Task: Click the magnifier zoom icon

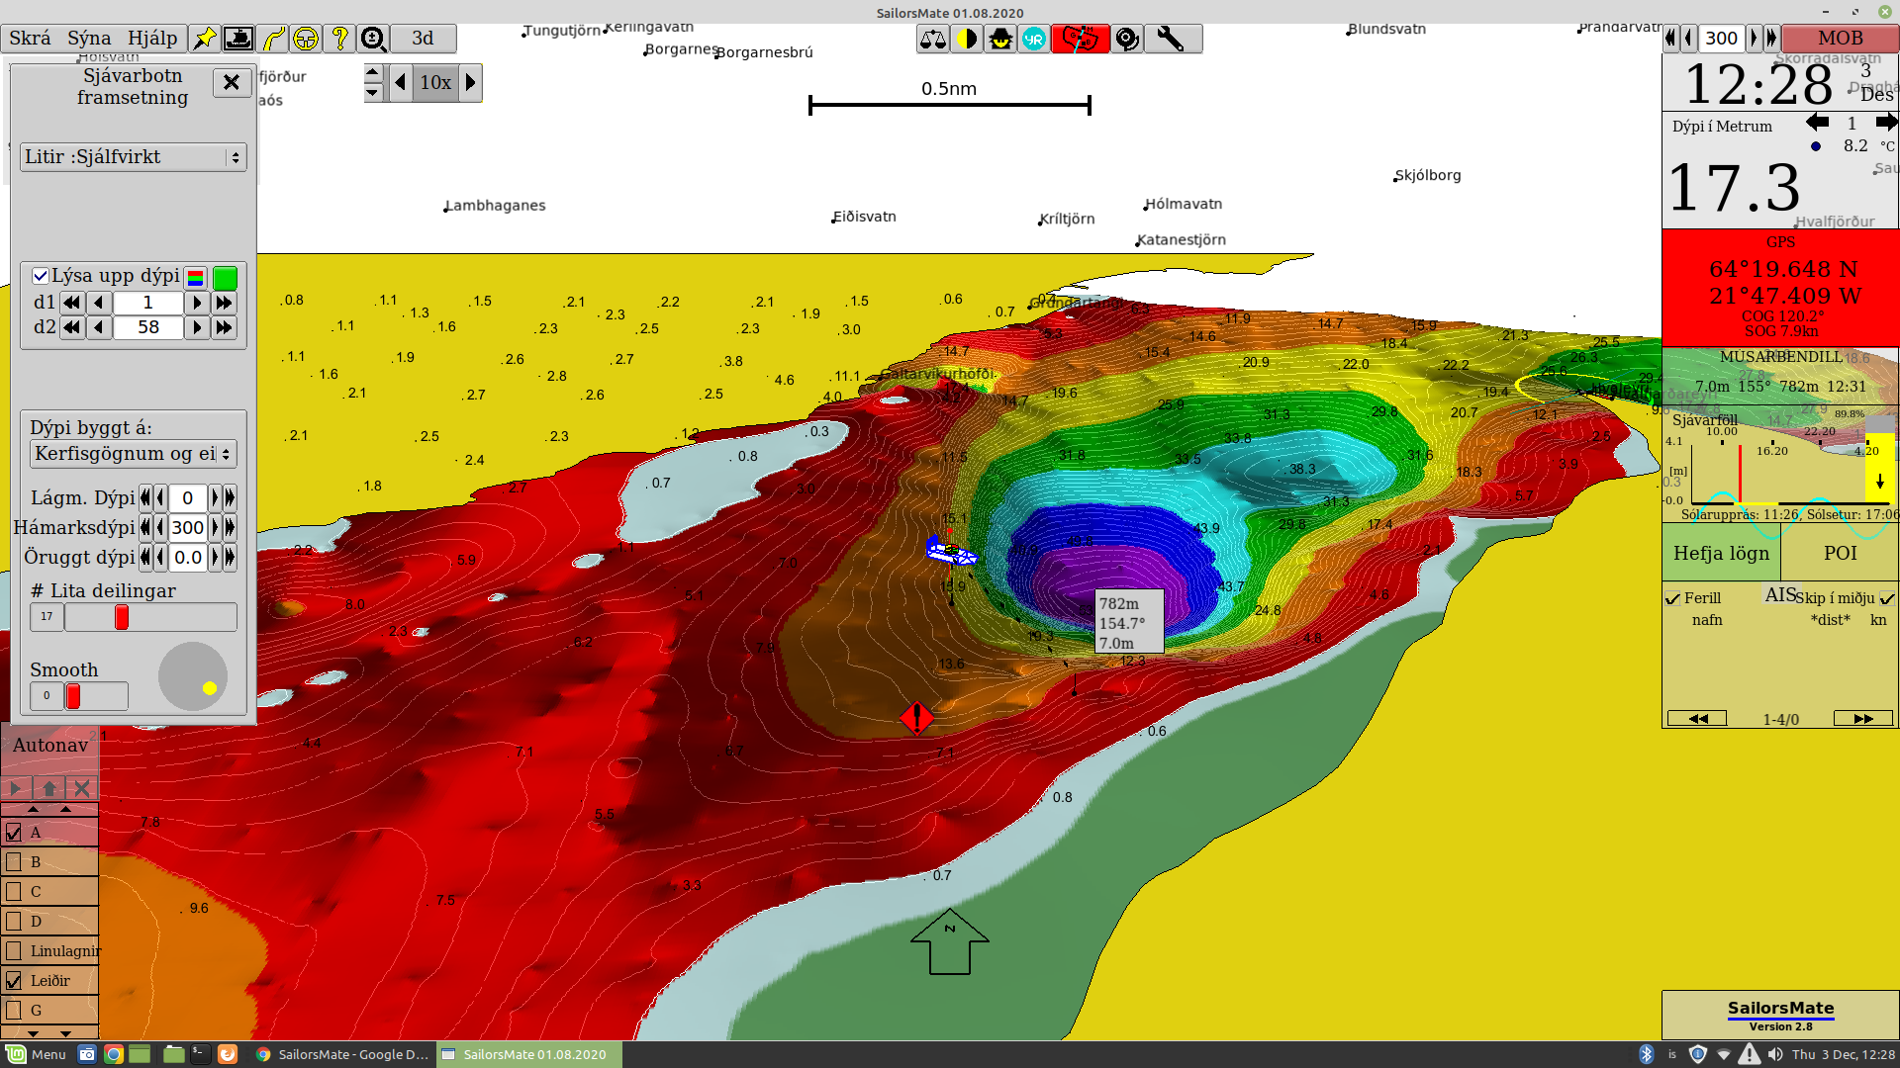Action: click(373, 39)
